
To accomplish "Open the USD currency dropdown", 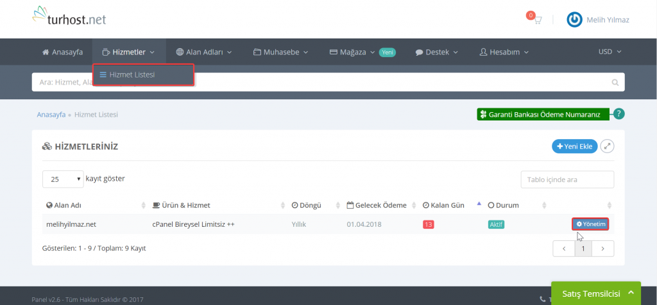I will (x=610, y=52).
